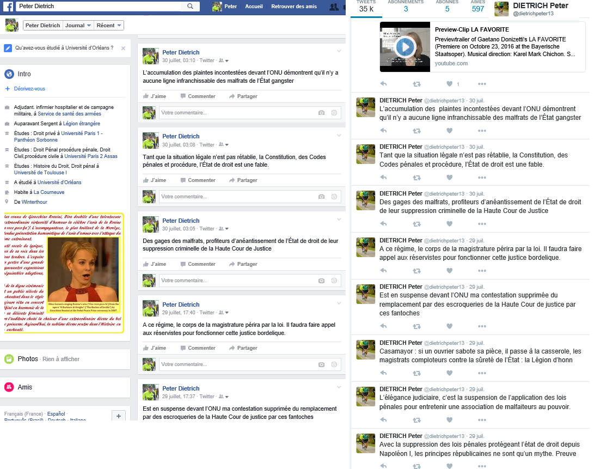601x469 pixels.
Task: Play the LA FAVORITE preview video
Action: point(405,46)
